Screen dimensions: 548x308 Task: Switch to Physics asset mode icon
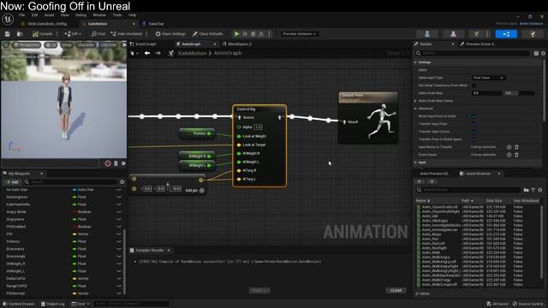533,34
